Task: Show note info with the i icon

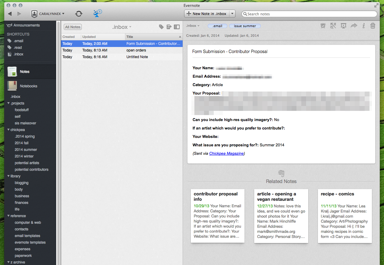Action: coord(364,26)
